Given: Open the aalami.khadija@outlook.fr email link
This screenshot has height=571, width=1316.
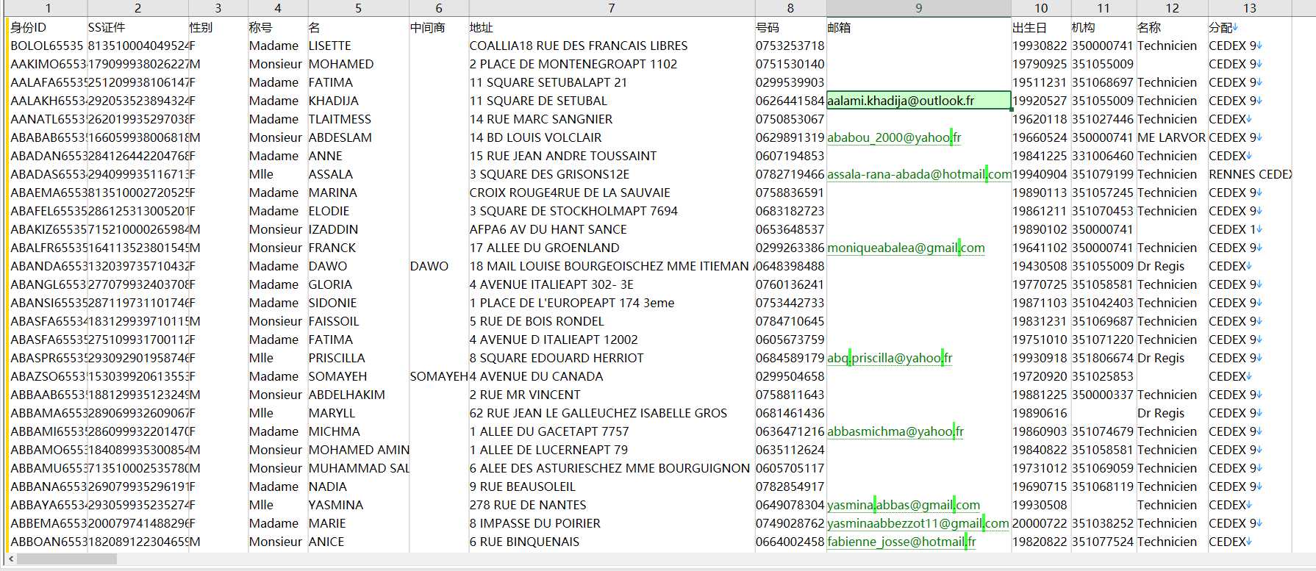Looking at the screenshot, I should [x=901, y=101].
